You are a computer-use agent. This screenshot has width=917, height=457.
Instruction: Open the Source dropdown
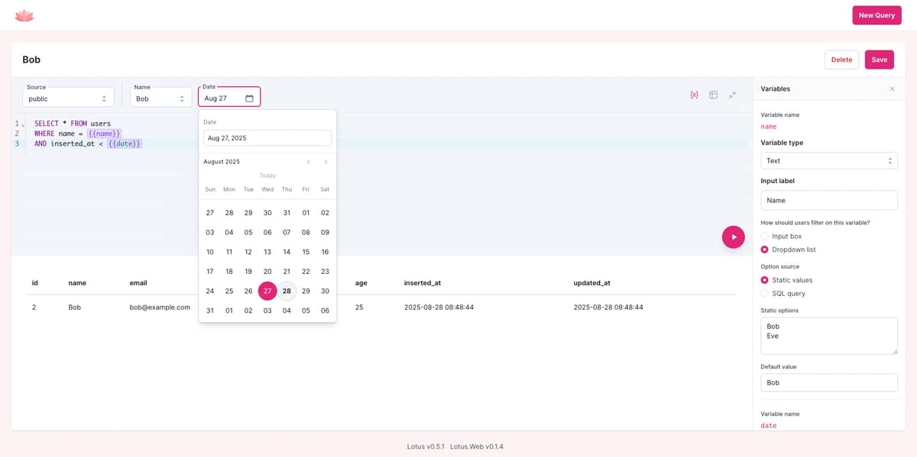(x=70, y=98)
